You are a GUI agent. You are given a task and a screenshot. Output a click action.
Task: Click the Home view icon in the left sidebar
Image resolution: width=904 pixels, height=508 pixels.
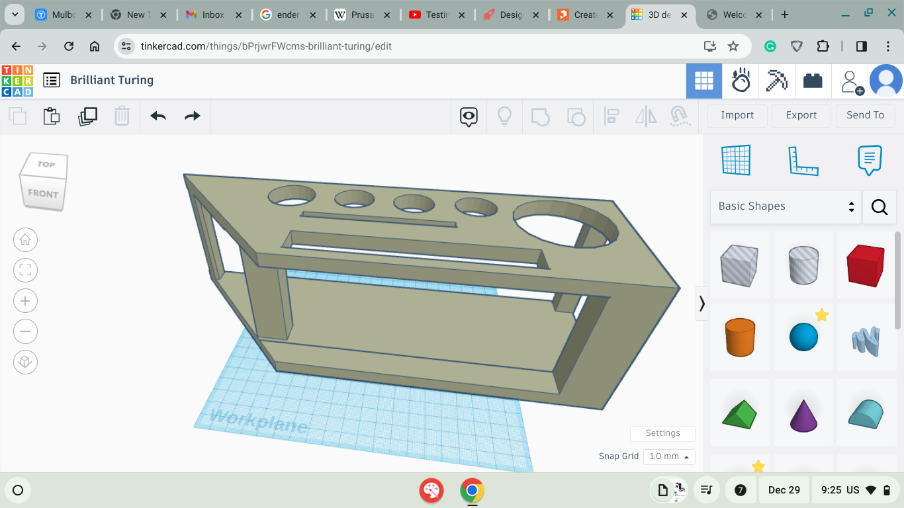coord(25,239)
